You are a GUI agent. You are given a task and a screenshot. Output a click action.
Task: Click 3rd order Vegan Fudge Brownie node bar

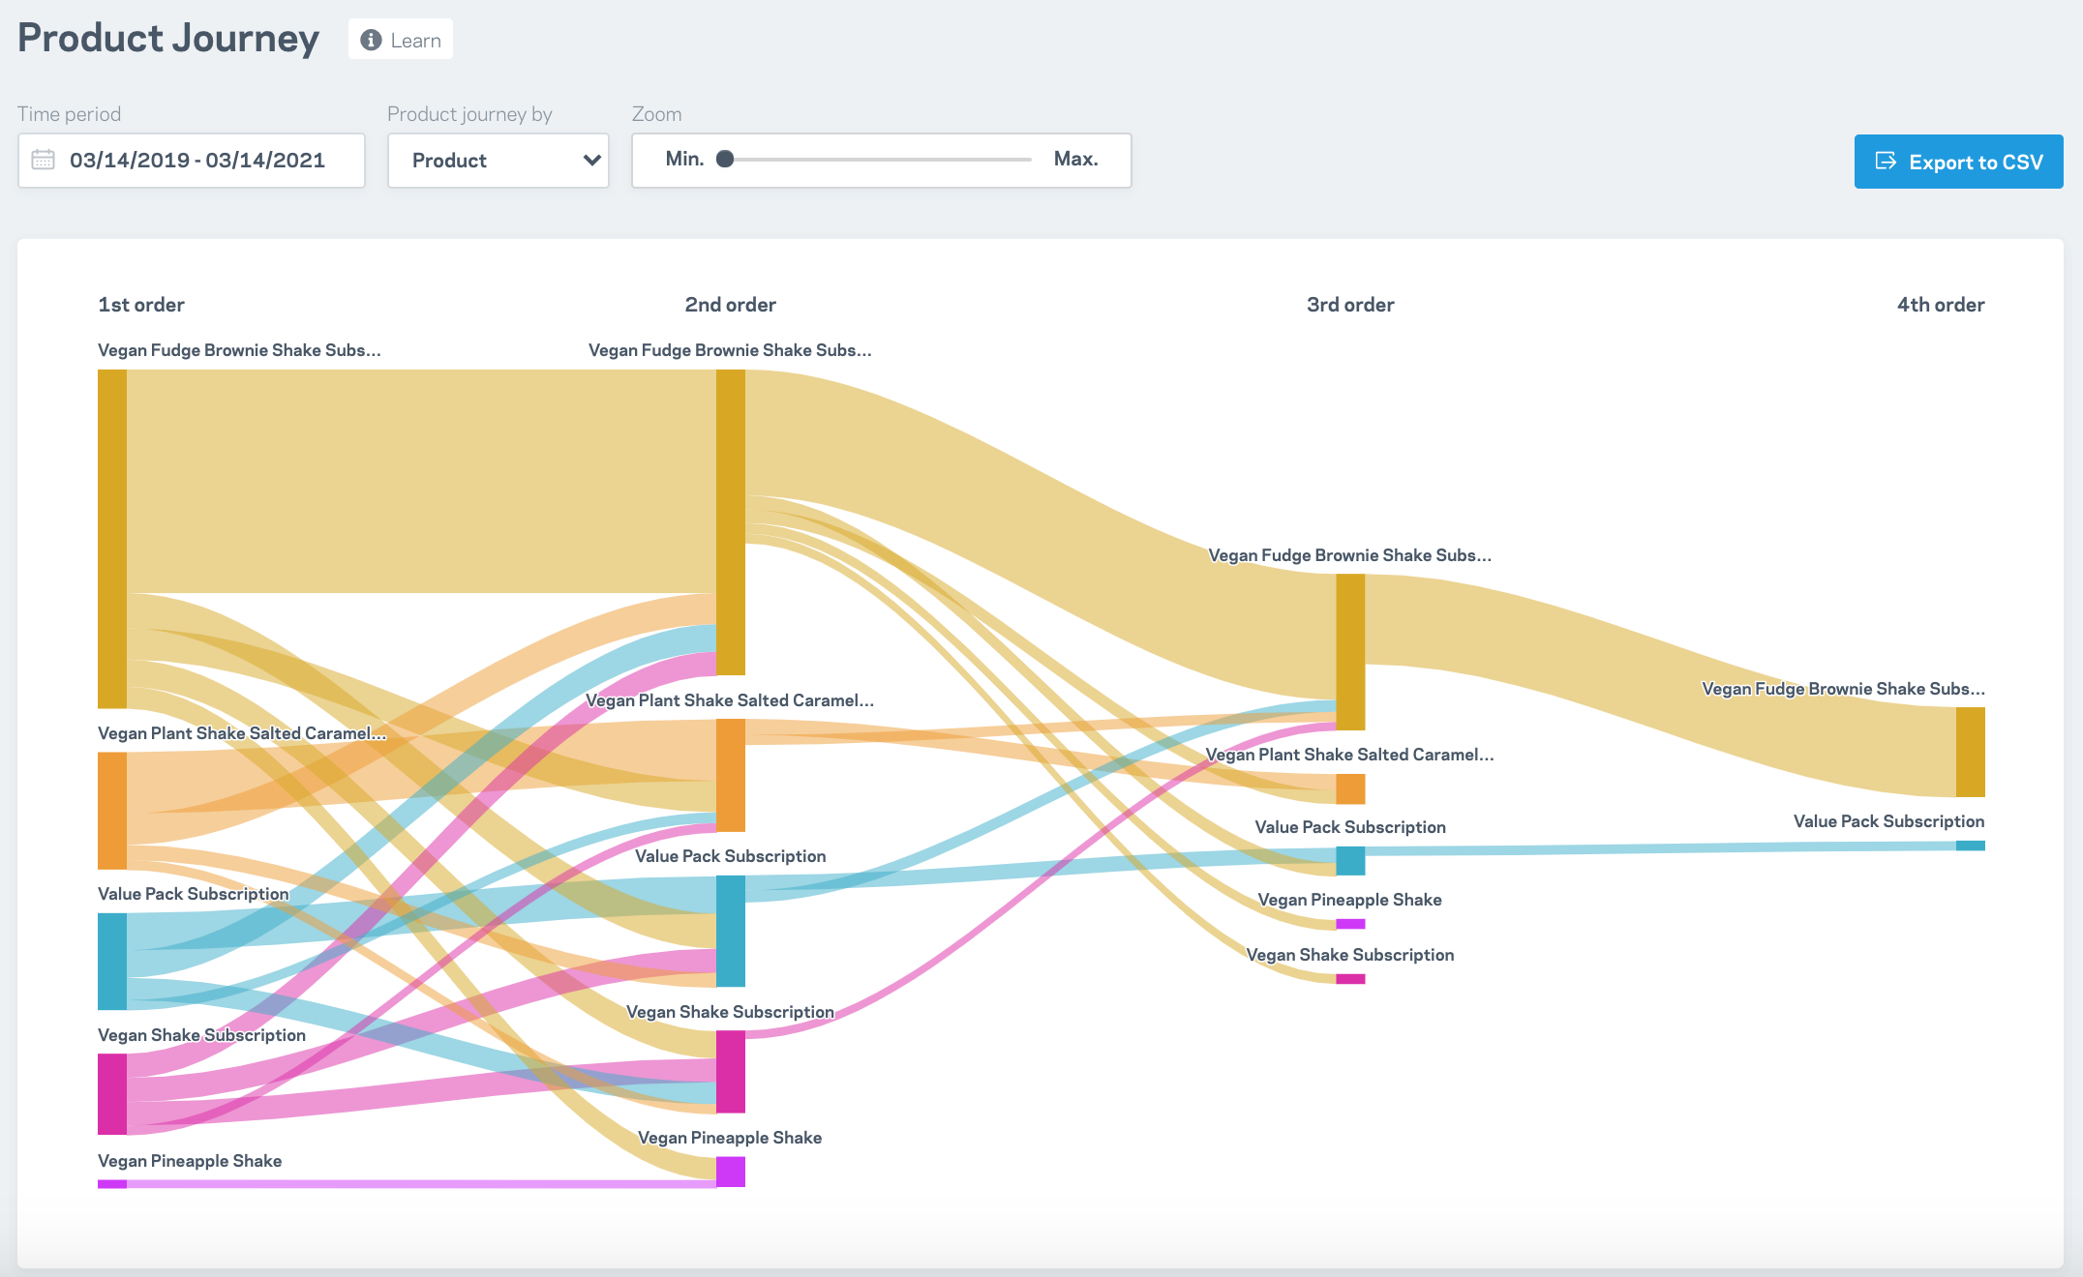[x=1350, y=651]
